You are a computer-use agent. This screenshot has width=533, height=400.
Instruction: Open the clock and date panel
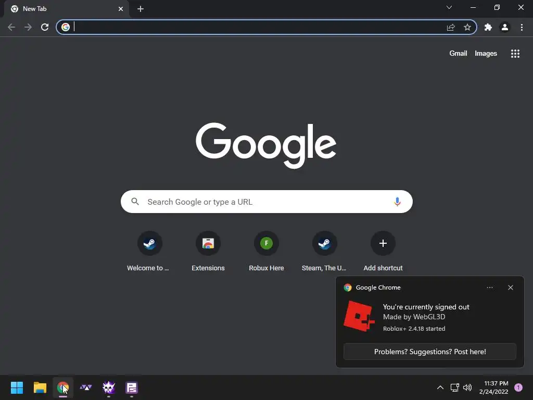(494, 387)
